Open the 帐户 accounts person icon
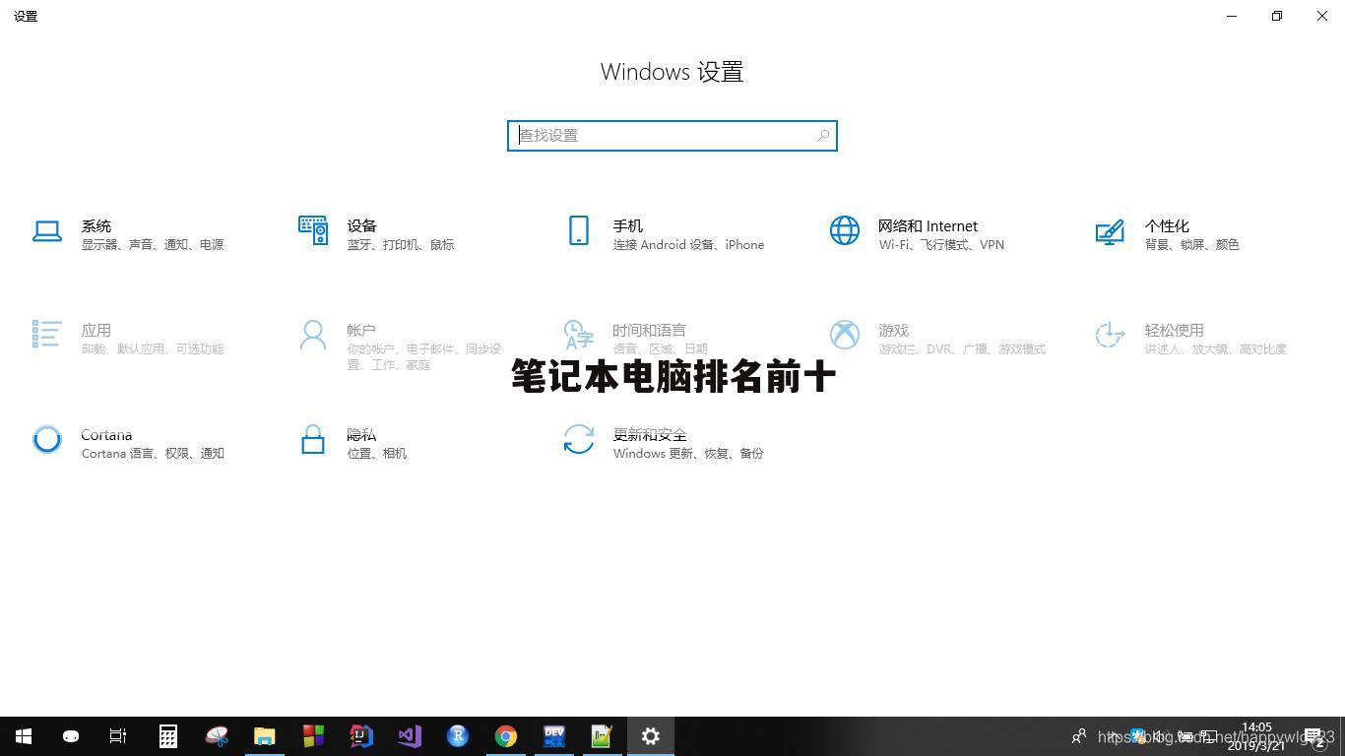The height and width of the screenshot is (756, 1345). point(313,335)
